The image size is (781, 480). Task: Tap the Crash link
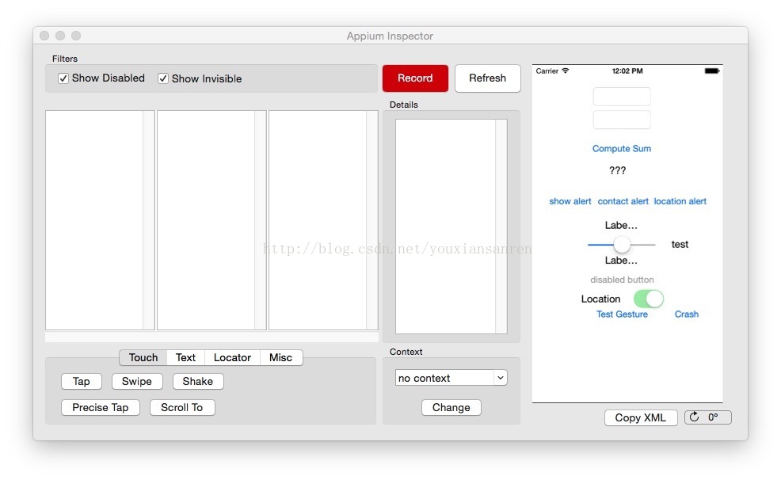[x=687, y=314]
